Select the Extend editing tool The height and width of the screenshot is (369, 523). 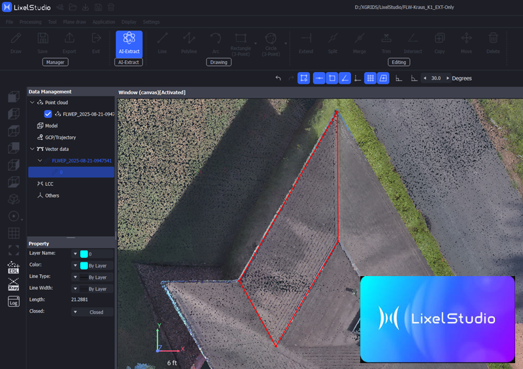point(305,43)
